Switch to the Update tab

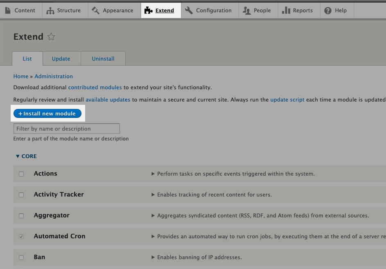(x=61, y=59)
